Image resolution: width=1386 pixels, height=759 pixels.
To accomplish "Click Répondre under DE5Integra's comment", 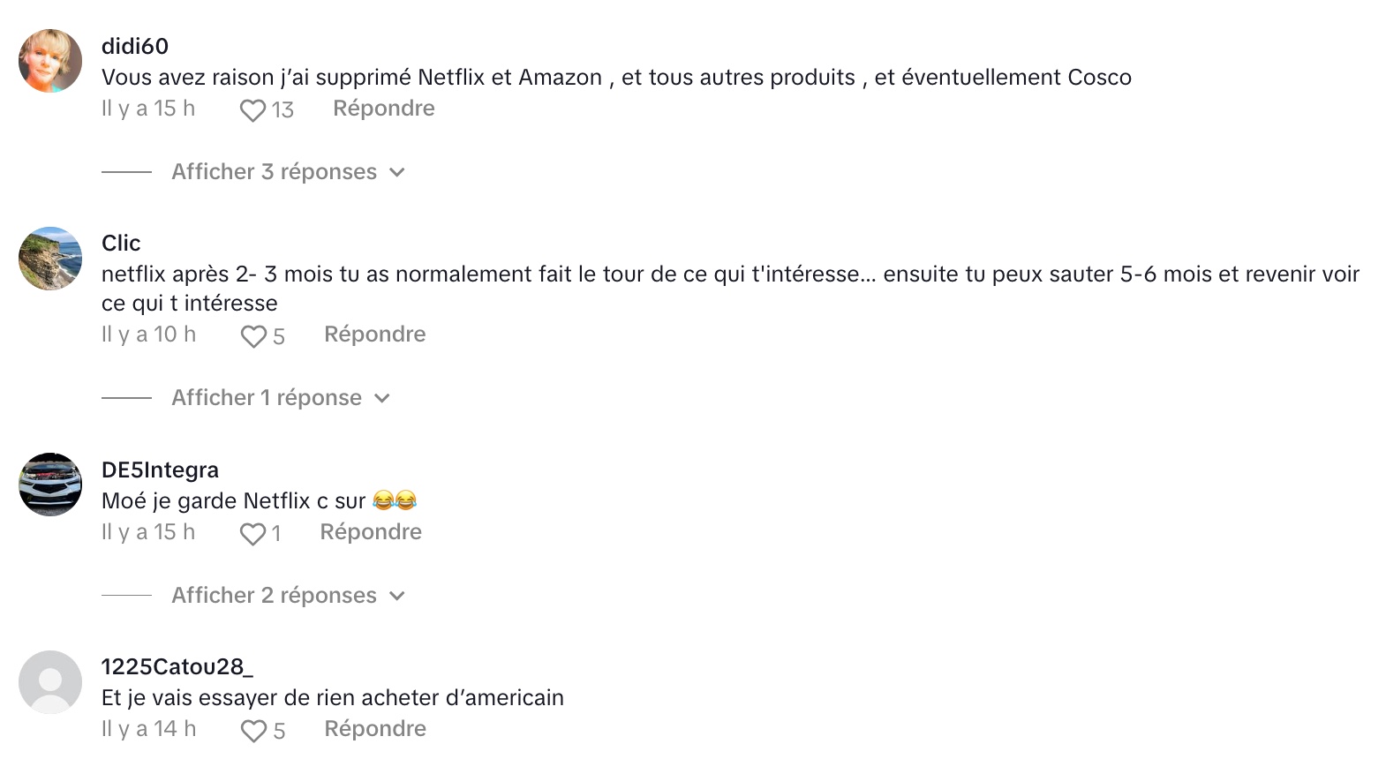I will pyautogui.click(x=371, y=532).
